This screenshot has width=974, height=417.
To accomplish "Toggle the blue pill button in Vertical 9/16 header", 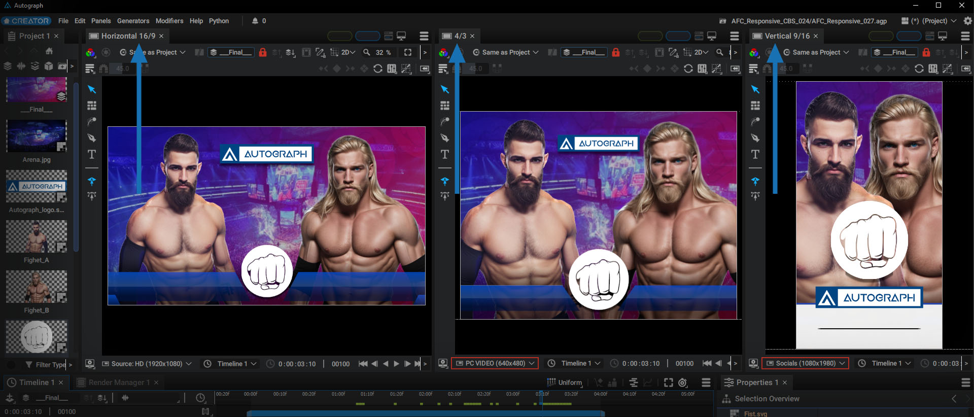I will tap(909, 36).
